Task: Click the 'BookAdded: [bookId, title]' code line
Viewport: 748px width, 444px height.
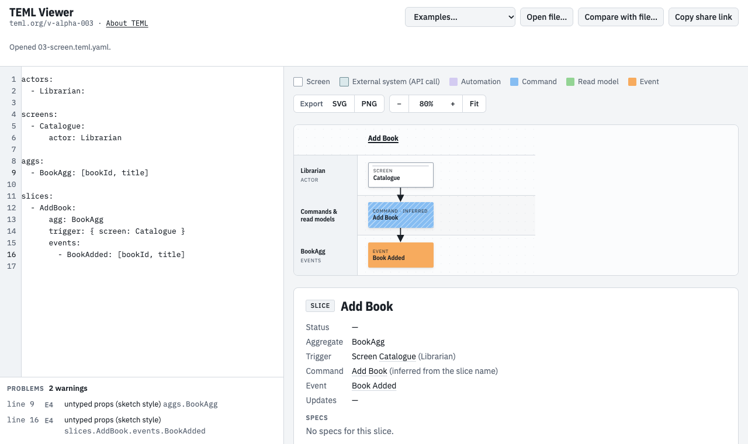Action: click(x=122, y=255)
